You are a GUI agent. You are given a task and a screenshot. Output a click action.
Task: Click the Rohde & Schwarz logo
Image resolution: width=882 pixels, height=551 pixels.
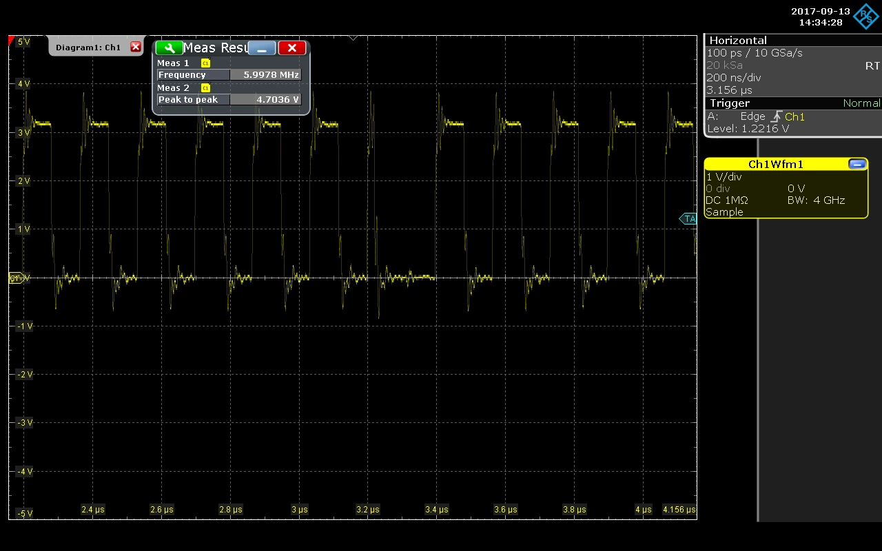point(867,17)
